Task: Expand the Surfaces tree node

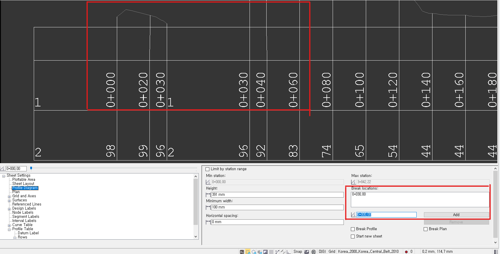Action: coord(9,201)
